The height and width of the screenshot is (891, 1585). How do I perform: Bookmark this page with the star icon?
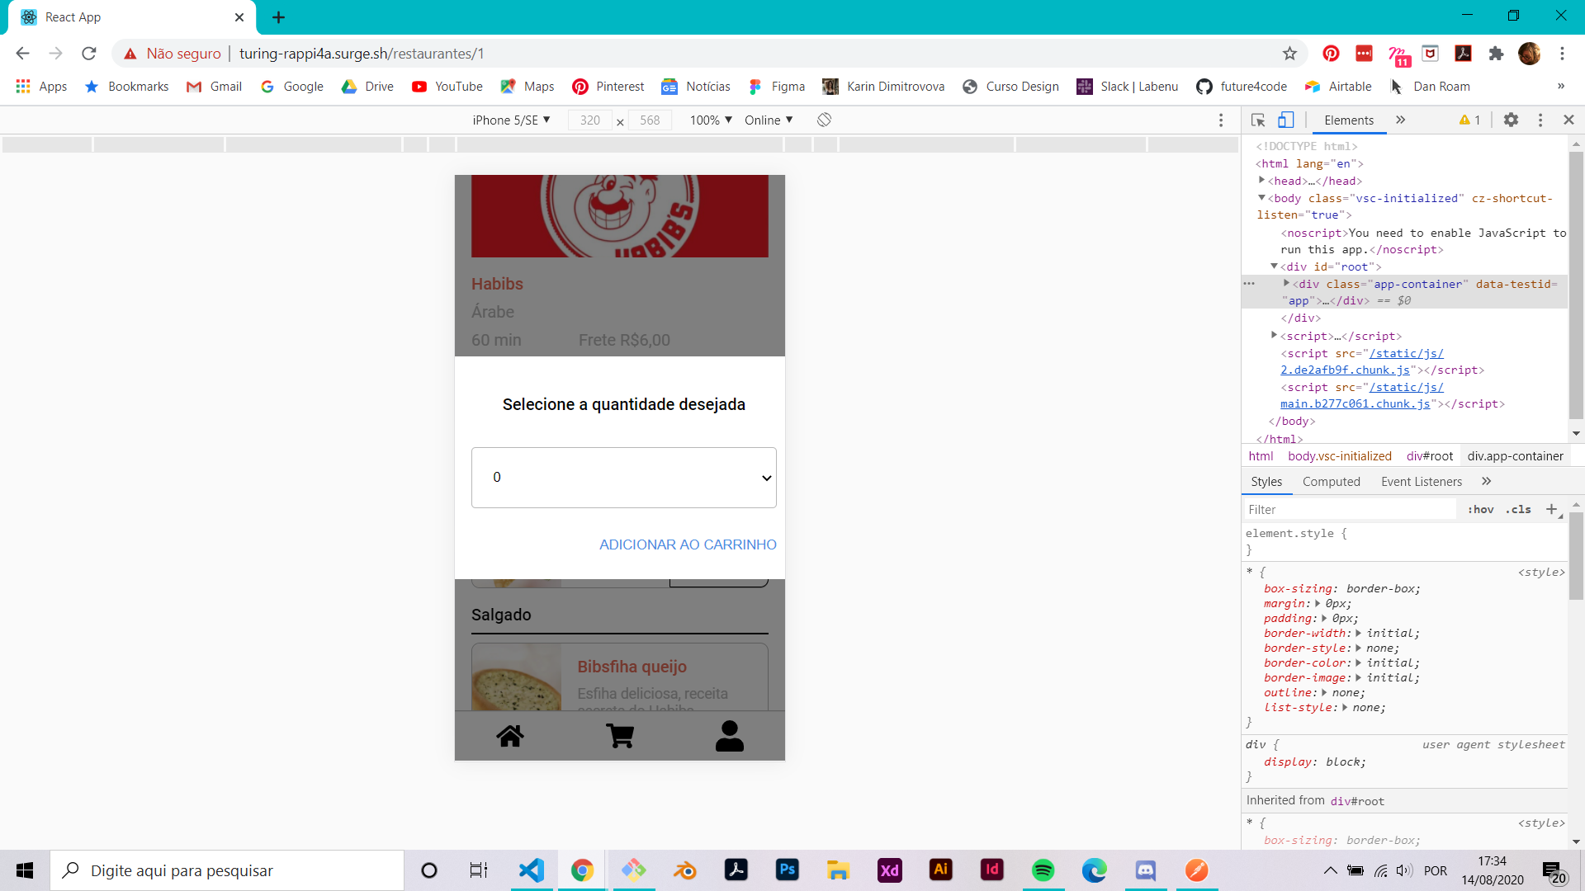click(1289, 54)
